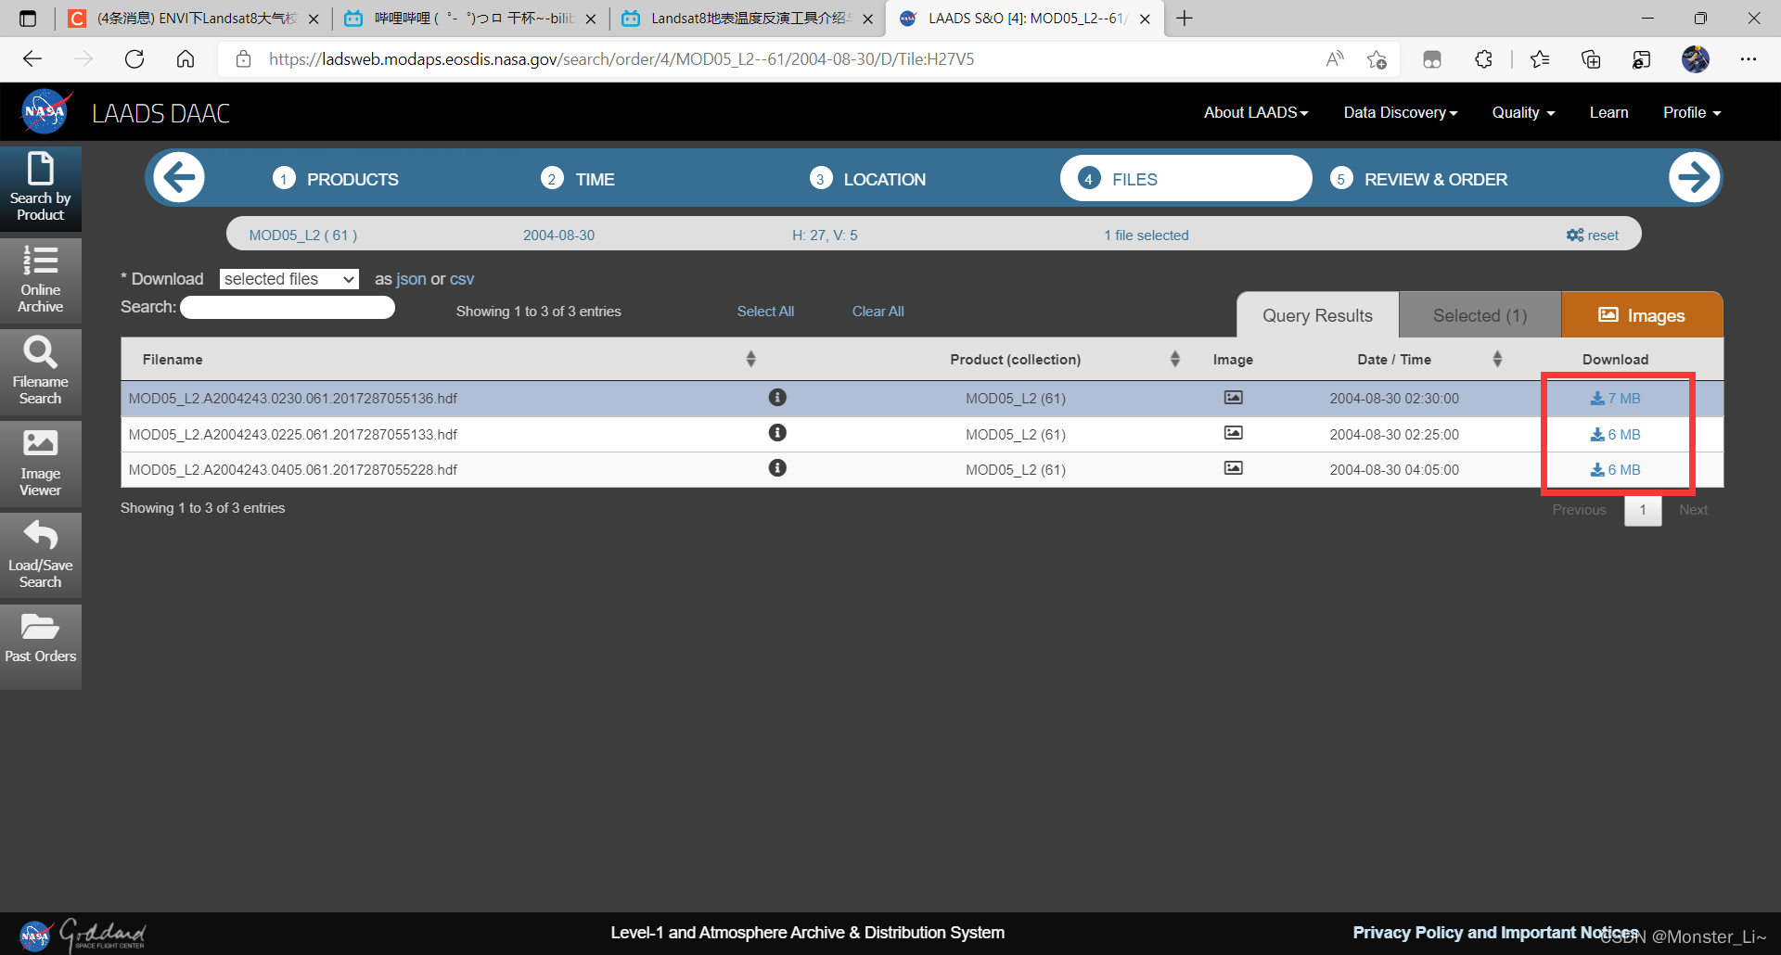Open the Download selected files dropdown

click(289, 279)
